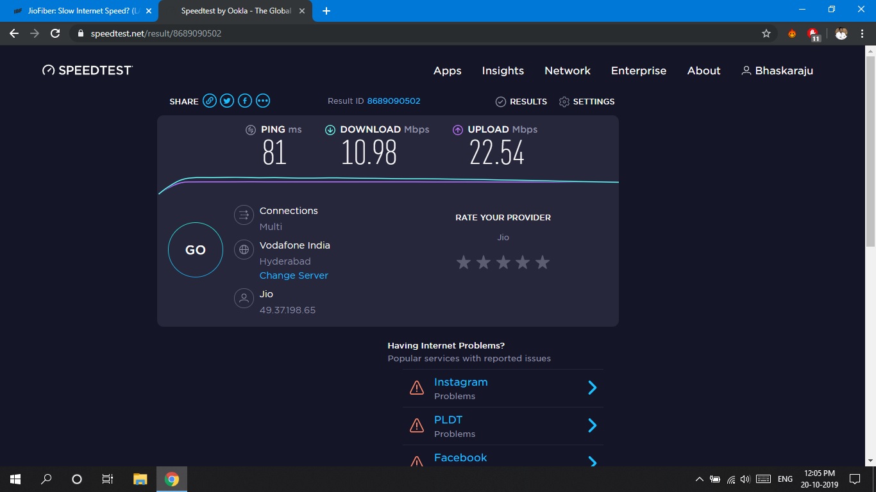The width and height of the screenshot is (876, 492).
Task: Click the upload arrow icon
Action: [x=458, y=130]
